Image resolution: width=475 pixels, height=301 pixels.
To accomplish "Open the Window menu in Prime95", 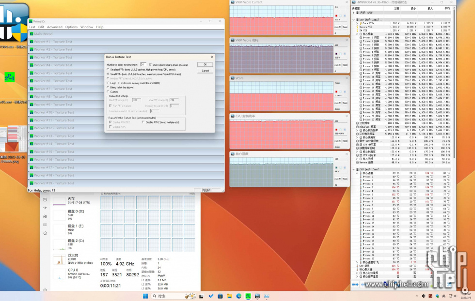I will coord(87,27).
